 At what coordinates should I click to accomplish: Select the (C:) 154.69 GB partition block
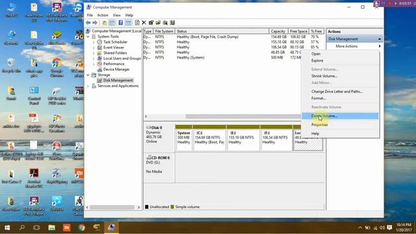(209, 138)
